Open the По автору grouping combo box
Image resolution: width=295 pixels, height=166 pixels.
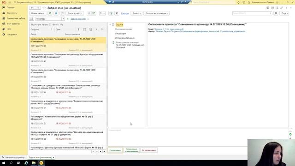pyautogui.click(x=50, y=19)
